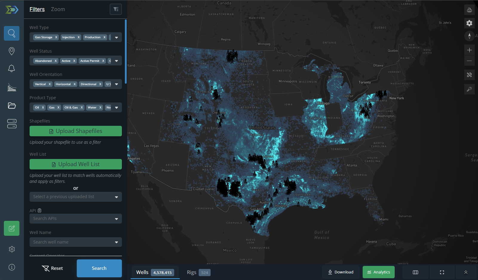Viewport: 478px width, 280px height.
Task: Click the Upload Well List button
Action: (x=76, y=164)
